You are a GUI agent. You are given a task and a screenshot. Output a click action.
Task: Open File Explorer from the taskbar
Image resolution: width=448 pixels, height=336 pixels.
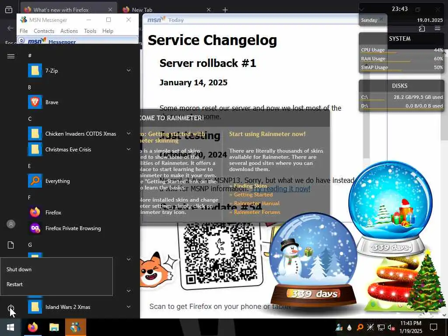coord(54,327)
